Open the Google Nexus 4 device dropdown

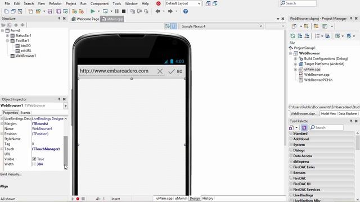click(260, 26)
